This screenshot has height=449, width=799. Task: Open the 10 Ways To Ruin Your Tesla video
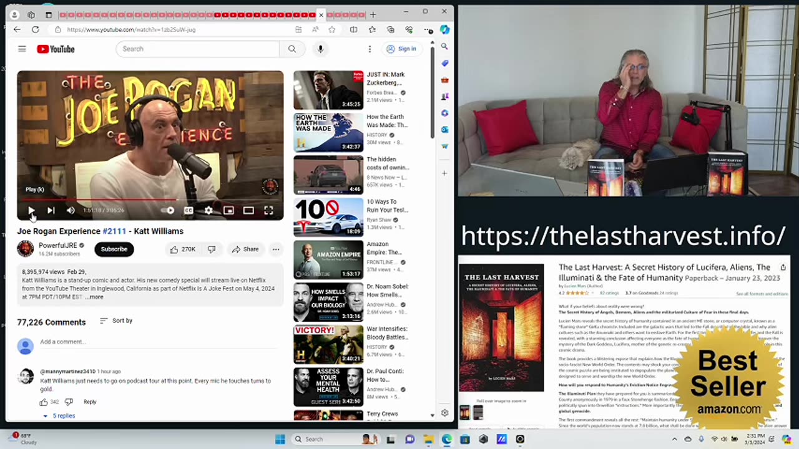[x=328, y=217]
